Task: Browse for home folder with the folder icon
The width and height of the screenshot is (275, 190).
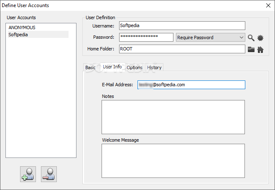Action: (251, 50)
